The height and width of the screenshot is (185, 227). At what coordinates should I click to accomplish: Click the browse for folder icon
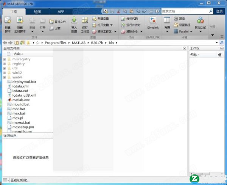[x=22, y=43]
